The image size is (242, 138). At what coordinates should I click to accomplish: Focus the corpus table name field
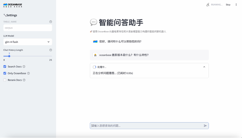(28, 28)
